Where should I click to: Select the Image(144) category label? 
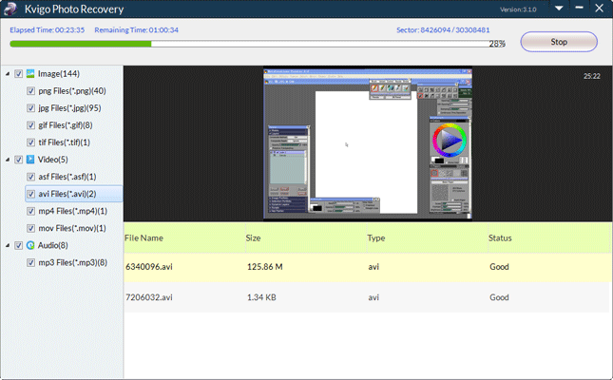point(59,74)
